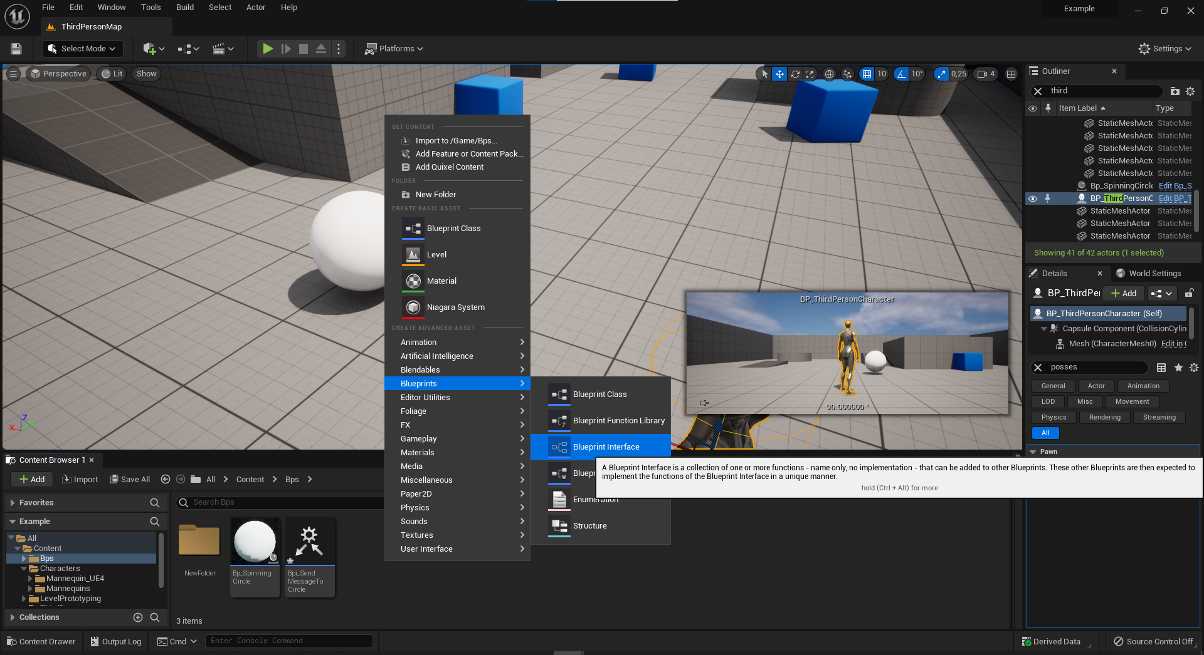Open the File menu
The height and width of the screenshot is (655, 1204).
pyautogui.click(x=48, y=8)
